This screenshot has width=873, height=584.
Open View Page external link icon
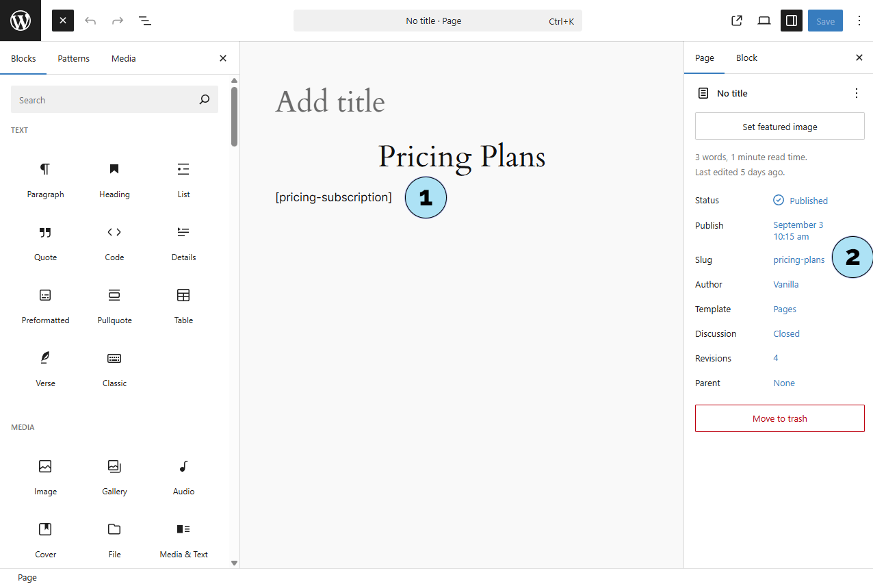[x=737, y=21]
